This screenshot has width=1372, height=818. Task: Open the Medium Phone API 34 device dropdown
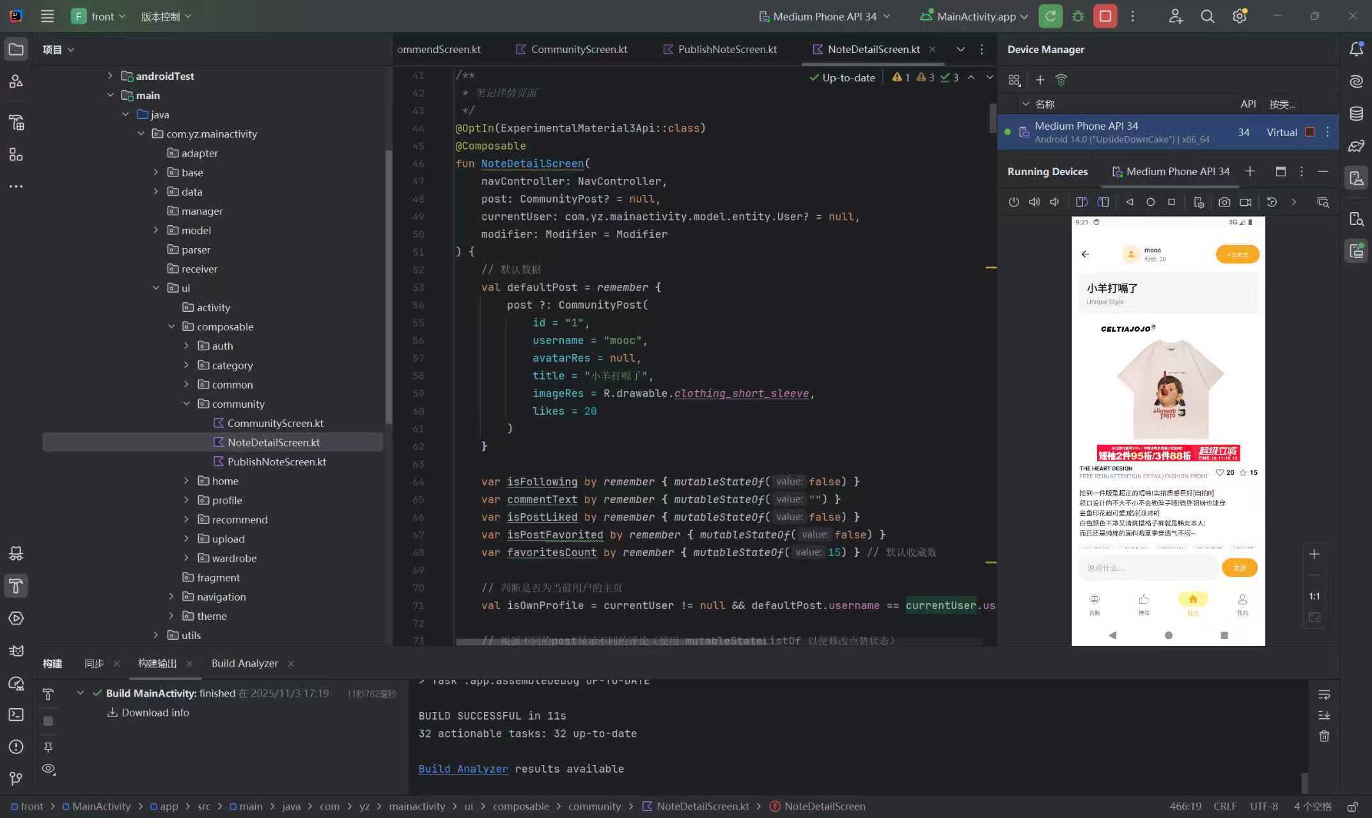pyautogui.click(x=825, y=17)
